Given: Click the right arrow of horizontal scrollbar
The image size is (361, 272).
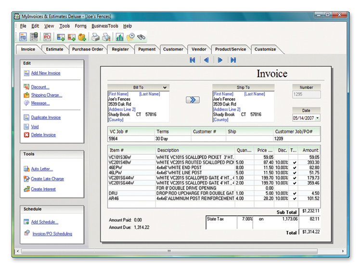Looking at the screenshot, I should point(343,251).
